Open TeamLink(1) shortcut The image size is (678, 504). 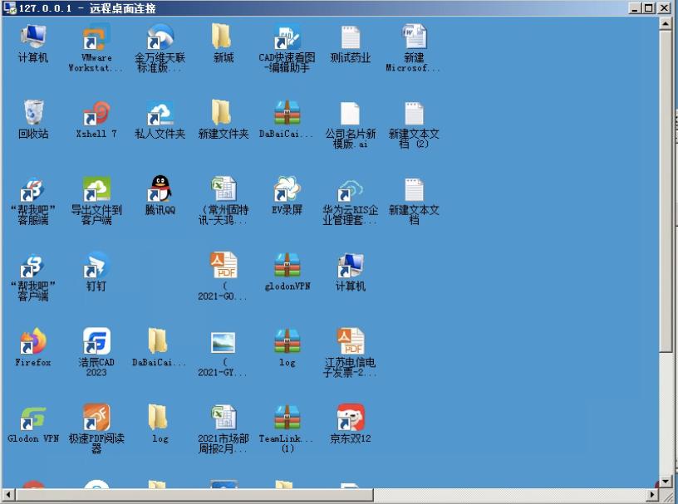click(287, 417)
